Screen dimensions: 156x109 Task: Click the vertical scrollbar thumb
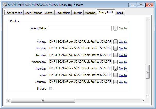[x=148, y=72]
